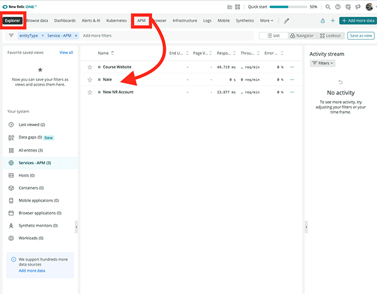The image size is (377, 294).
Task: Favorite the Course Website entity with star
Action: click(90, 67)
